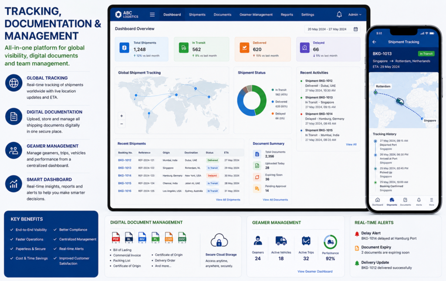Click the PDF document type icon
This screenshot has height=281, width=446.
pos(116,237)
